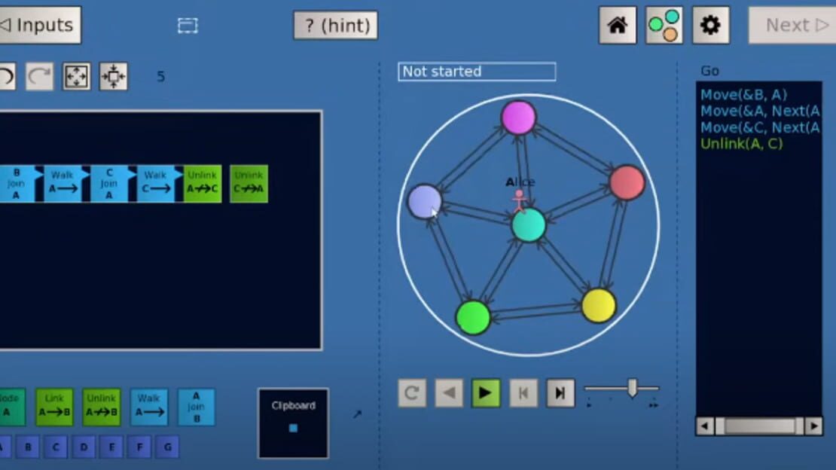Pick the 'Link A to B' palette block
This screenshot has width=836, height=470.
point(54,407)
